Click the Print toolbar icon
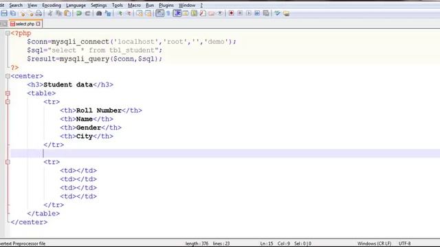 38,13
